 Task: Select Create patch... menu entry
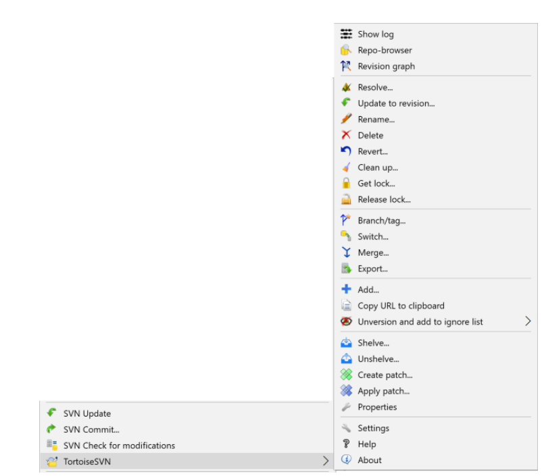pos(435,375)
